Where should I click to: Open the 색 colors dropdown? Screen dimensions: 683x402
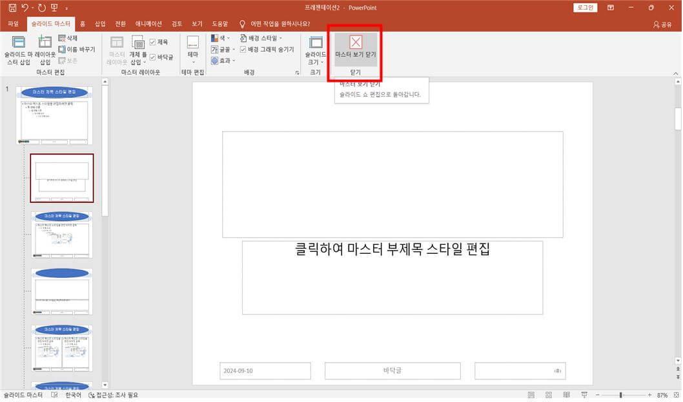(220, 38)
